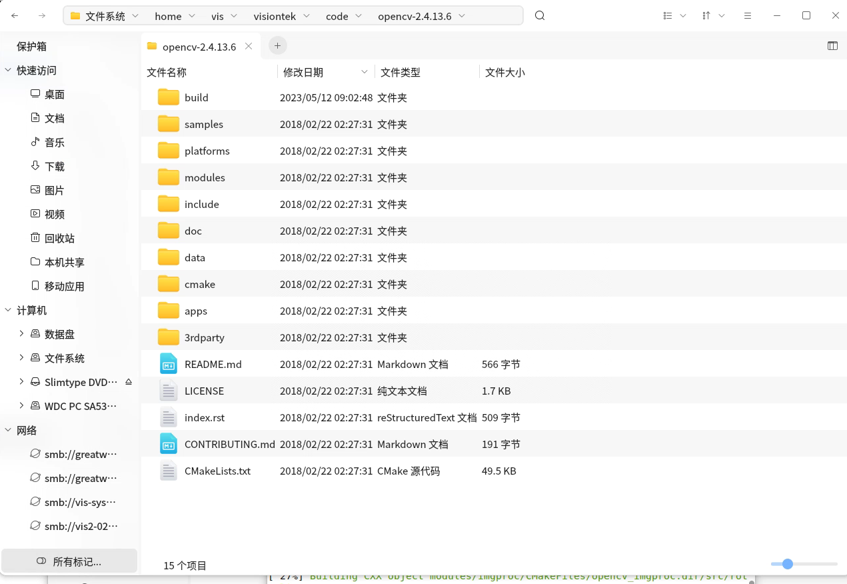This screenshot has width=847, height=584.
Task: Select the index.rst file icon
Action: (x=169, y=417)
